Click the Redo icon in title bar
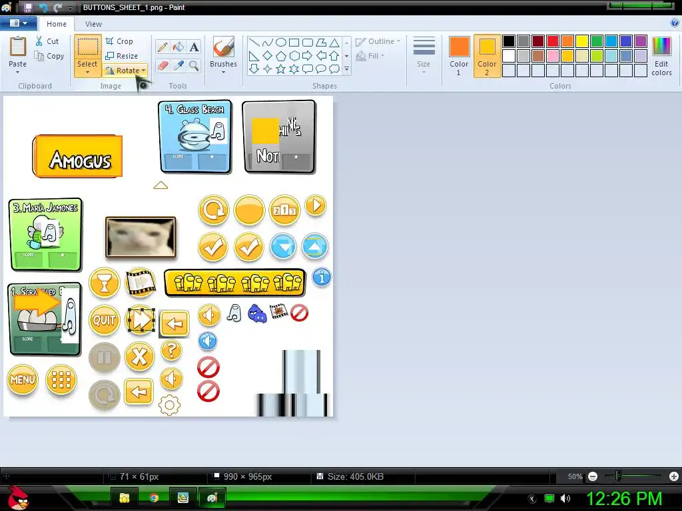The height and width of the screenshot is (511, 682). (57, 7)
